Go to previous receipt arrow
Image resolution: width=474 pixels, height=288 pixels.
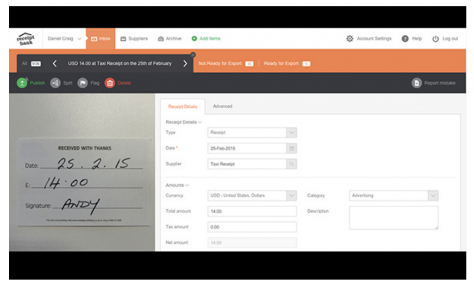[x=55, y=64]
